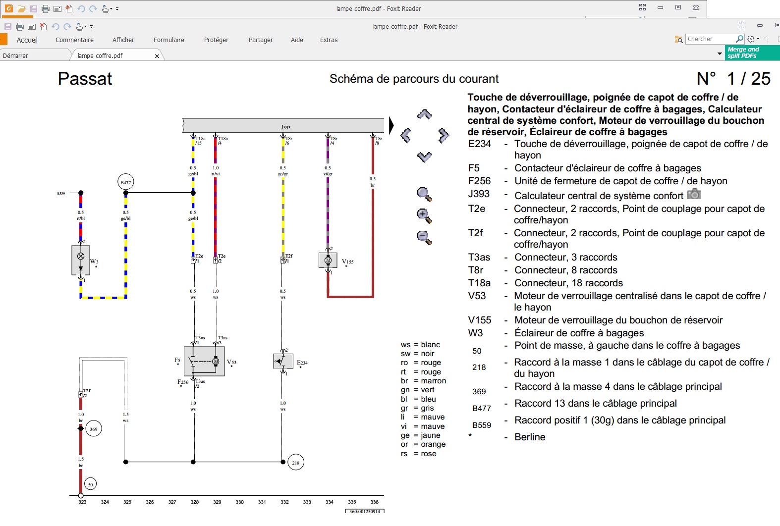This screenshot has width=780, height=526.
Task: Open the Aide ribbon tab
Action: (x=297, y=40)
